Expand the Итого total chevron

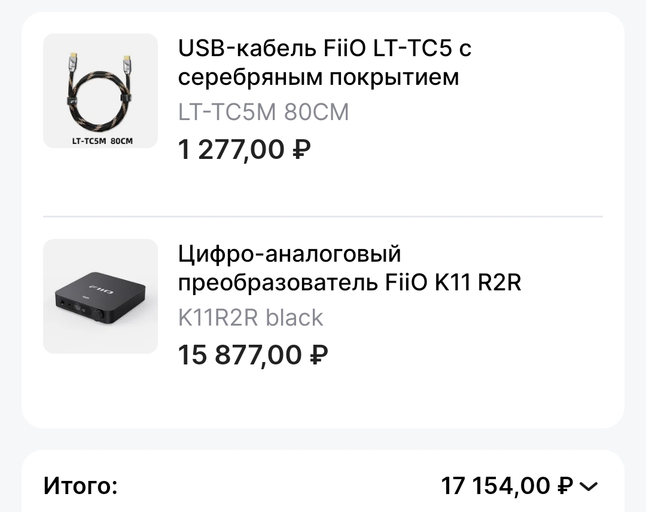[589, 486]
